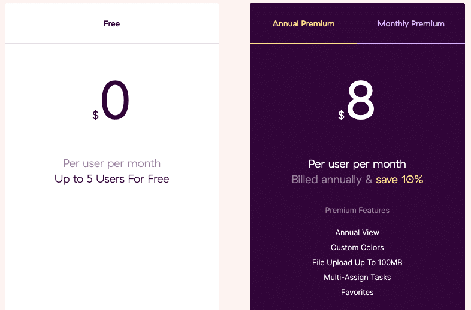Image resolution: width=471 pixels, height=310 pixels.
Task: Click the $8 price on Premium plan
Action: click(x=357, y=101)
